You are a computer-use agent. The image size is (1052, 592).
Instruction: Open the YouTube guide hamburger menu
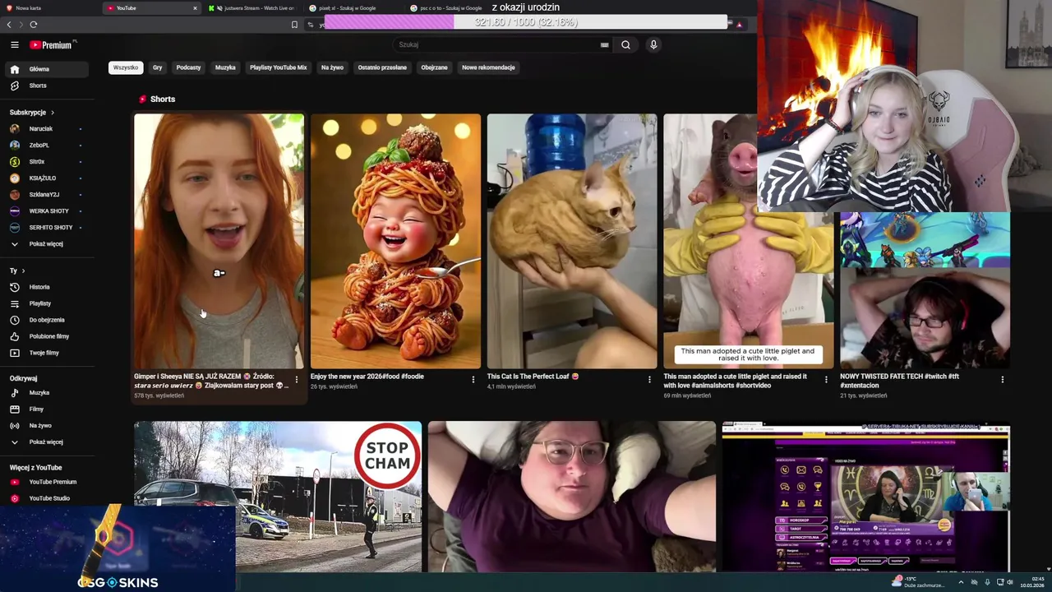(x=14, y=45)
